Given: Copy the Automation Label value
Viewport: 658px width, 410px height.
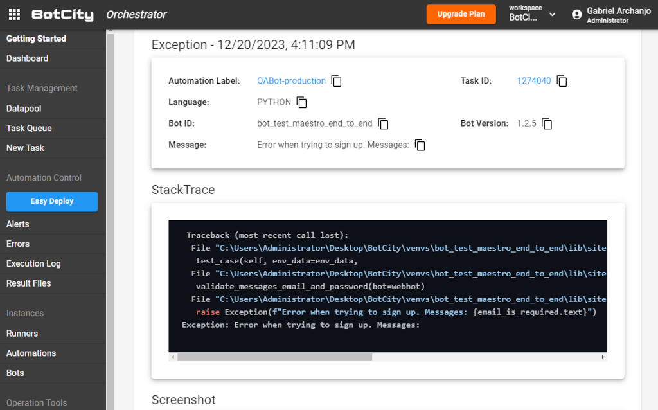Looking at the screenshot, I should pyautogui.click(x=336, y=81).
